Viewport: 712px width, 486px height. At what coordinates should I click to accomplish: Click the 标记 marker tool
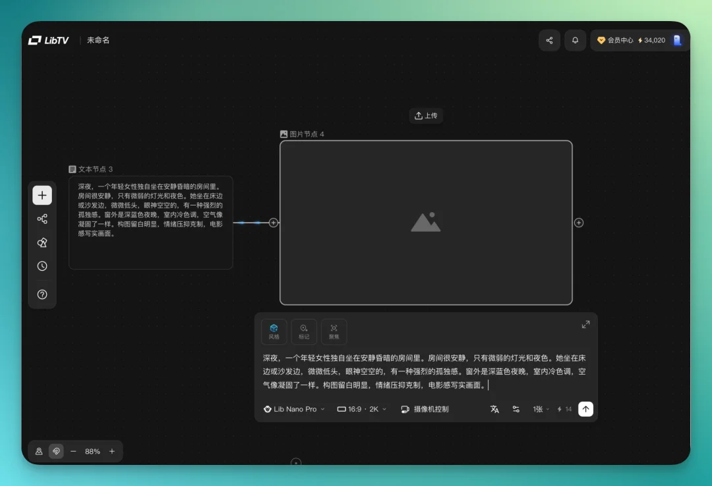coord(304,331)
